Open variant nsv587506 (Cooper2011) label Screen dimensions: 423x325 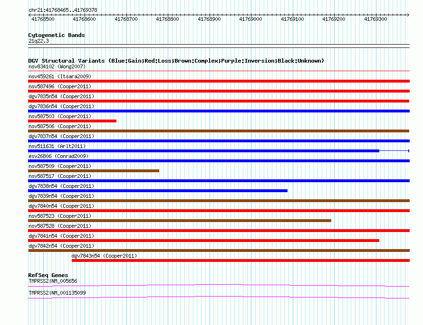click(x=60, y=126)
